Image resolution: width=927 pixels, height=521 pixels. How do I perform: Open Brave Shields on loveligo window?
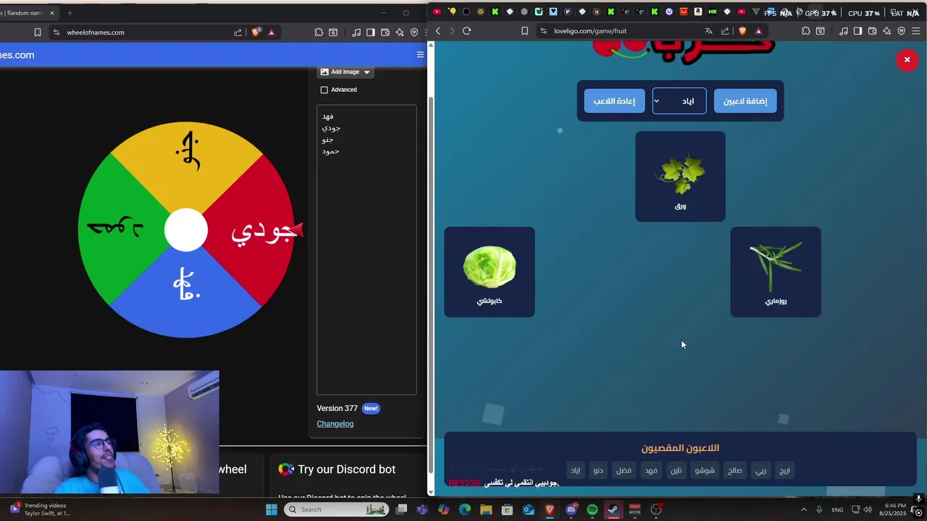(x=742, y=31)
